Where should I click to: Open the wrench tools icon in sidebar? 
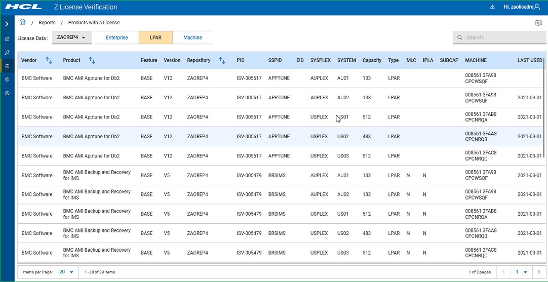[x=7, y=53]
